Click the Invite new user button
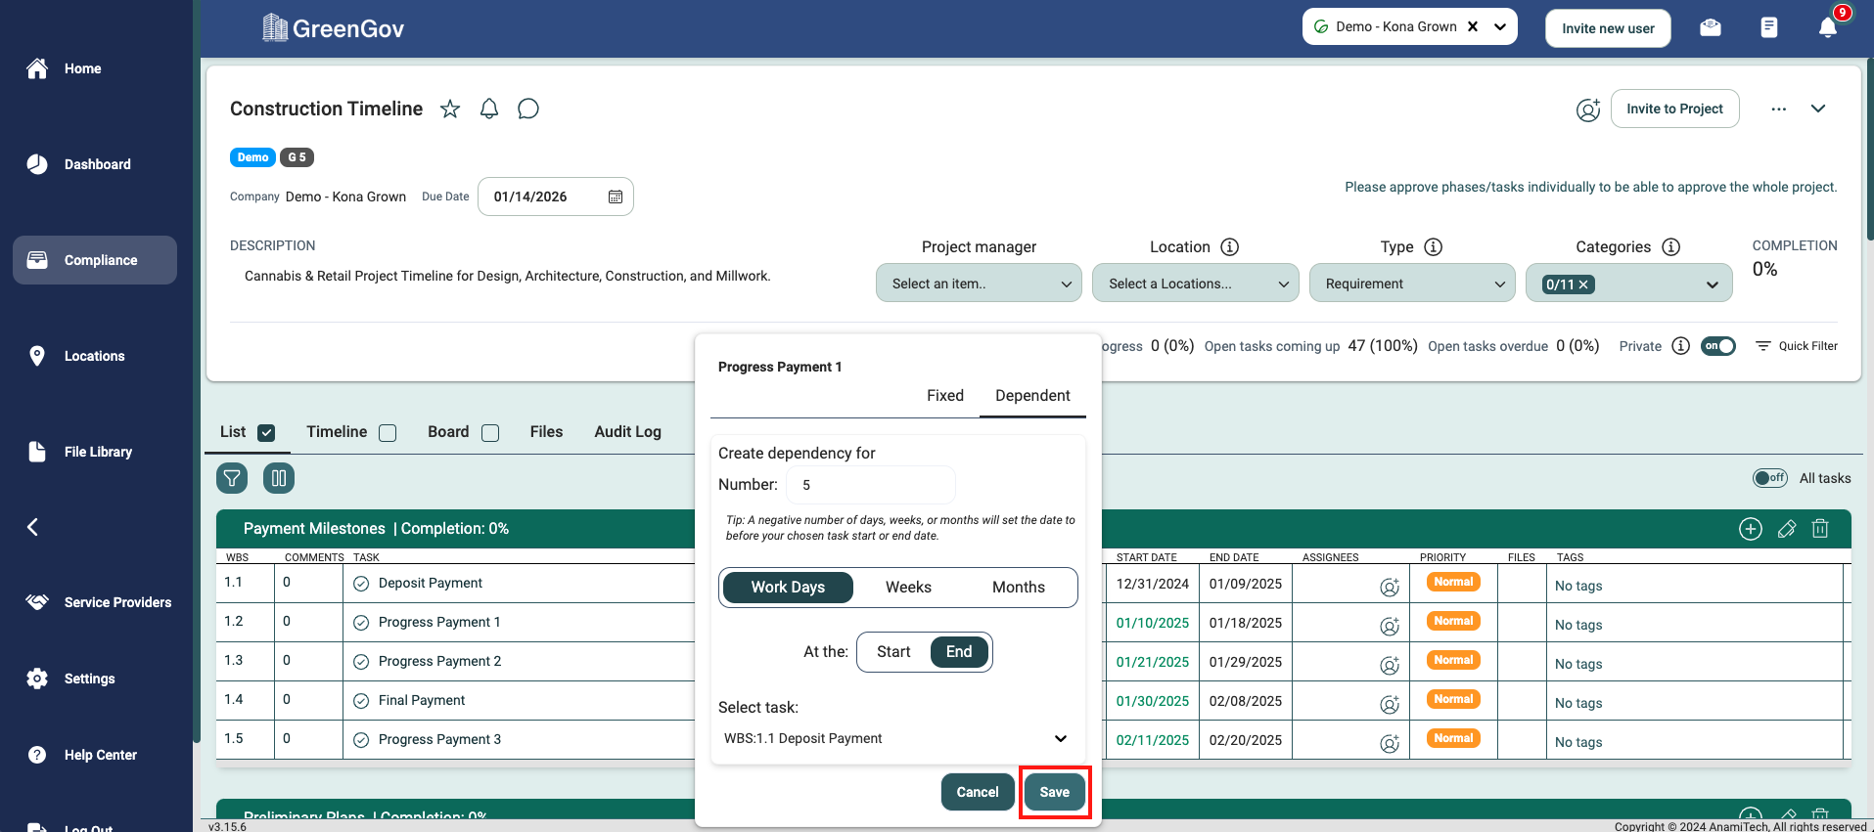This screenshot has height=832, width=1874. 1608,28
